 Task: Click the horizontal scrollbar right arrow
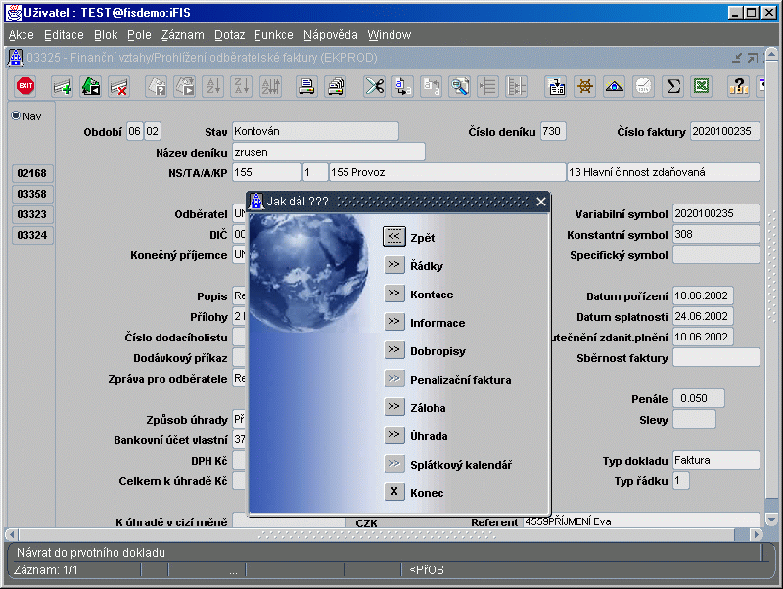pyautogui.click(x=757, y=534)
